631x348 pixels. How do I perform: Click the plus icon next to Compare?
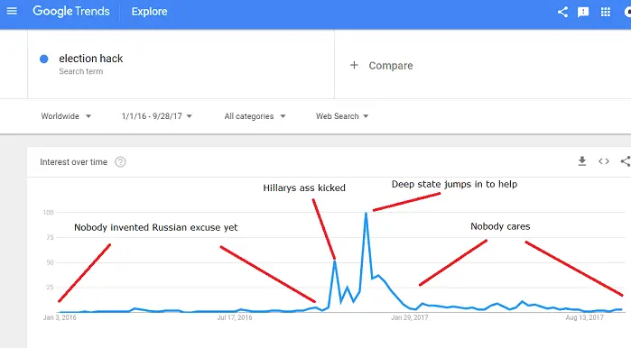coord(354,65)
